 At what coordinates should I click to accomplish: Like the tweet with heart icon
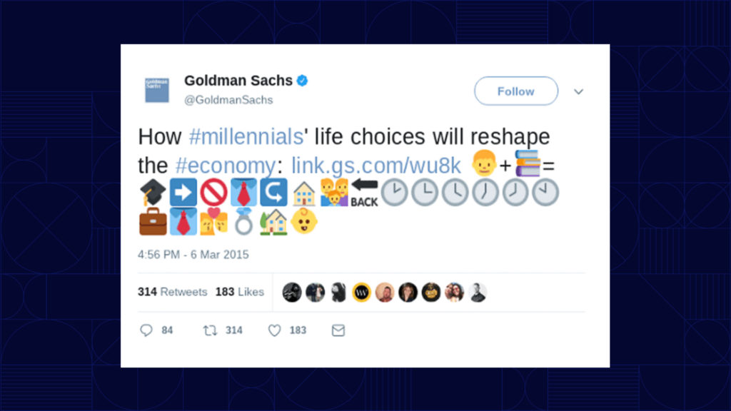pyautogui.click(x=275, y=330)
